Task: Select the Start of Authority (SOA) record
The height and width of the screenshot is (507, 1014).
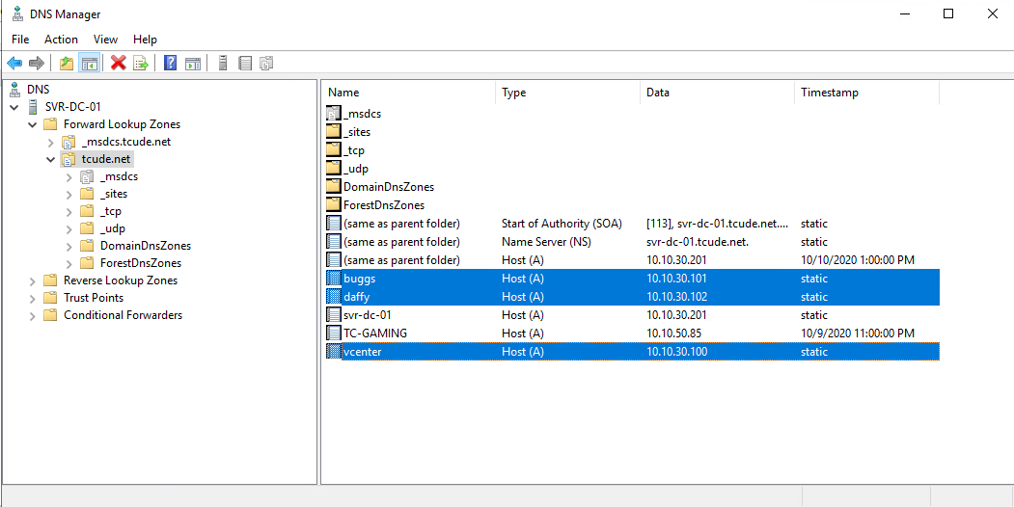Action: 632,224
